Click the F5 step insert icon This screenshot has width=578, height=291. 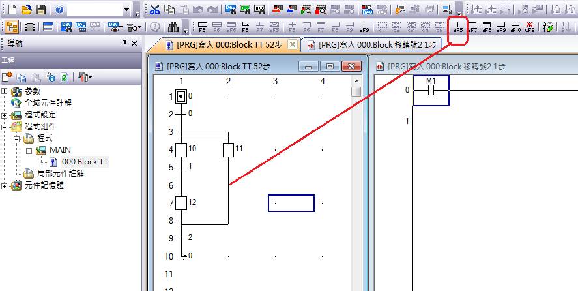(x=203, y=27)
